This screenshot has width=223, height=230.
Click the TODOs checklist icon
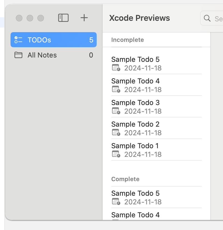coord(18,40)
